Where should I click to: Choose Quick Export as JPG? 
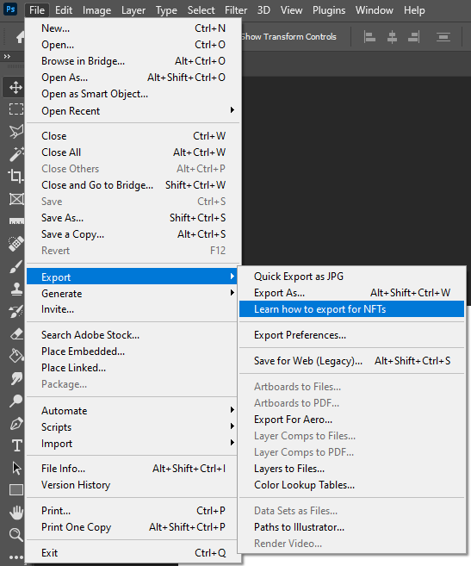coord(351,277)
